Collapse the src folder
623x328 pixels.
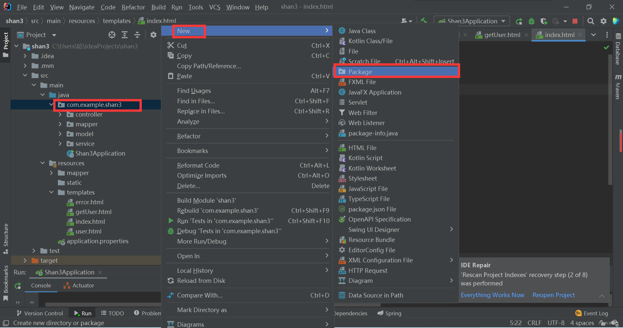[x=25, y=75]
